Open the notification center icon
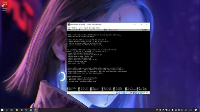This screenshot has height=112, width=200. [196, 110]
